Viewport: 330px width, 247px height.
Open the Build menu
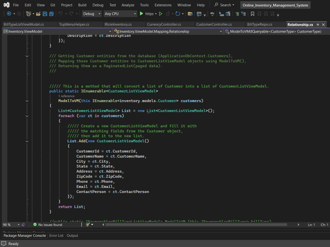pyautogui.click(x=82, y=5)
